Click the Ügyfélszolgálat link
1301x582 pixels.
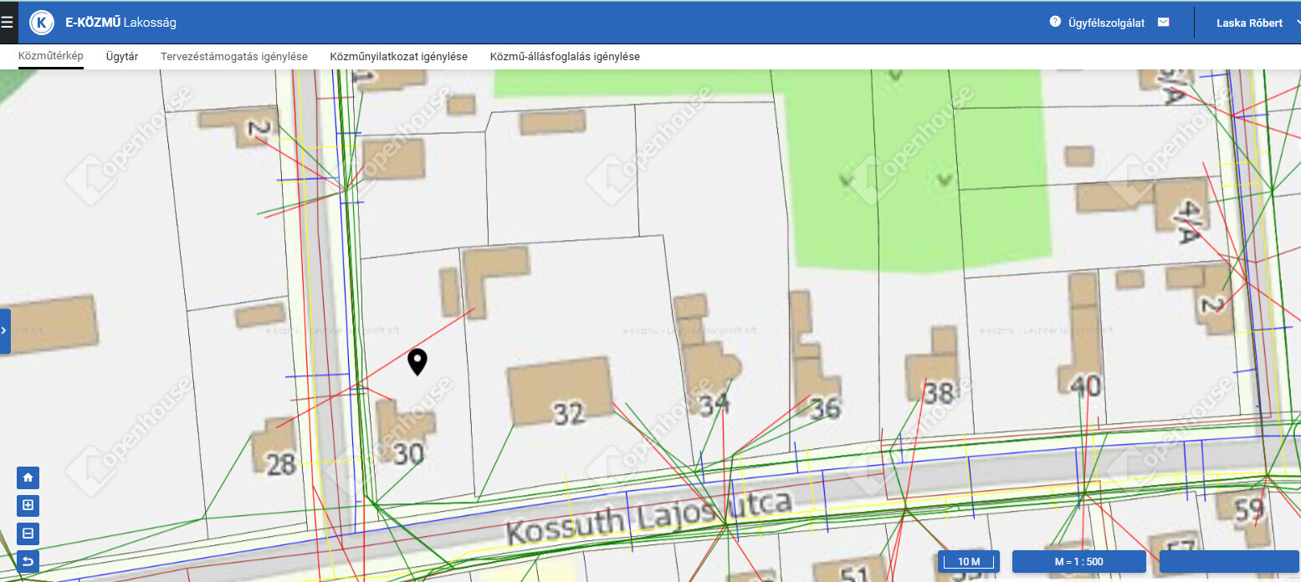(1106, 23)
